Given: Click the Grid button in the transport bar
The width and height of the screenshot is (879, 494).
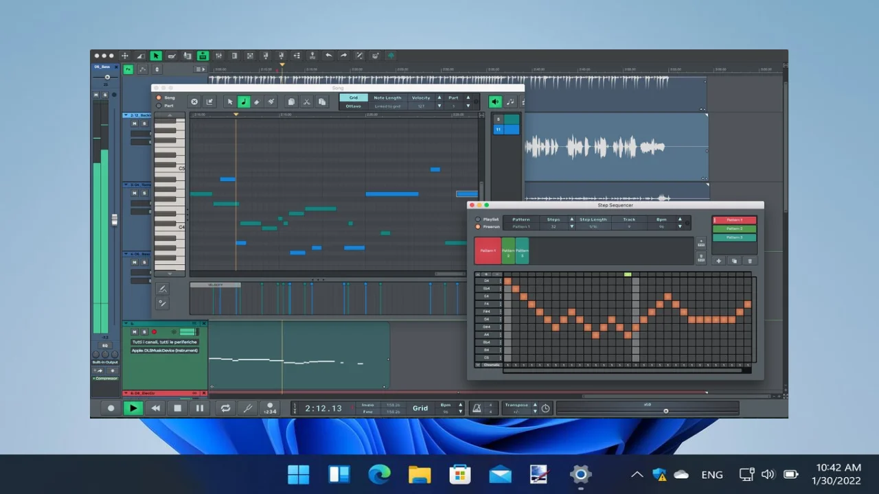Looking at the screenshot, I should coord(420,408).
